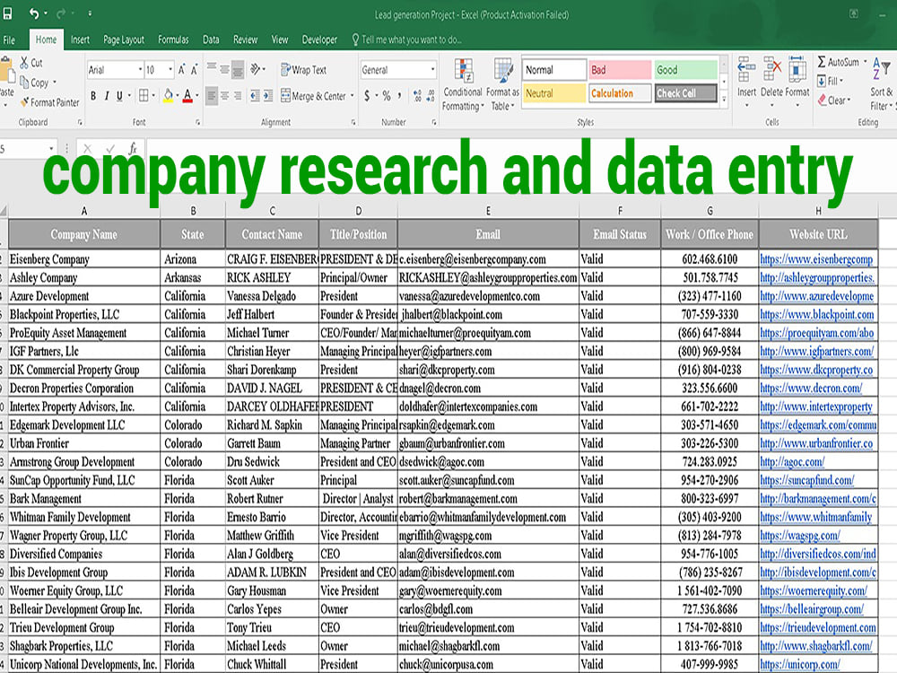Open the Arial font name dropdown
This screenshot has height=673, width=897.
(141, 70)
